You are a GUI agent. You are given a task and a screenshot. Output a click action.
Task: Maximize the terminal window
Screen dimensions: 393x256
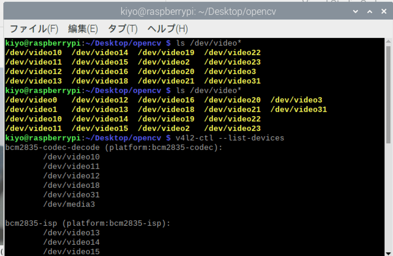[x=370, y=11]
